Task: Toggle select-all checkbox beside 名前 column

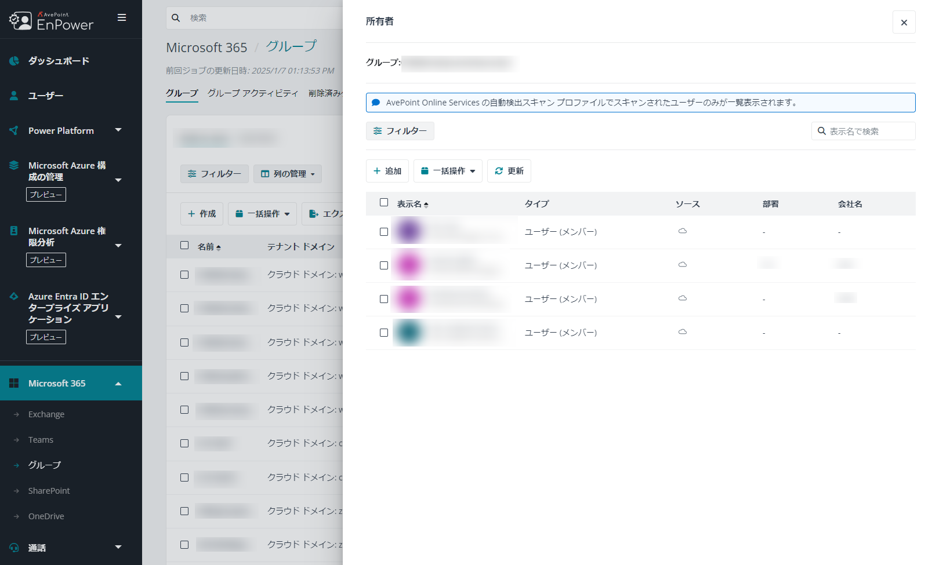Action: 184,246
